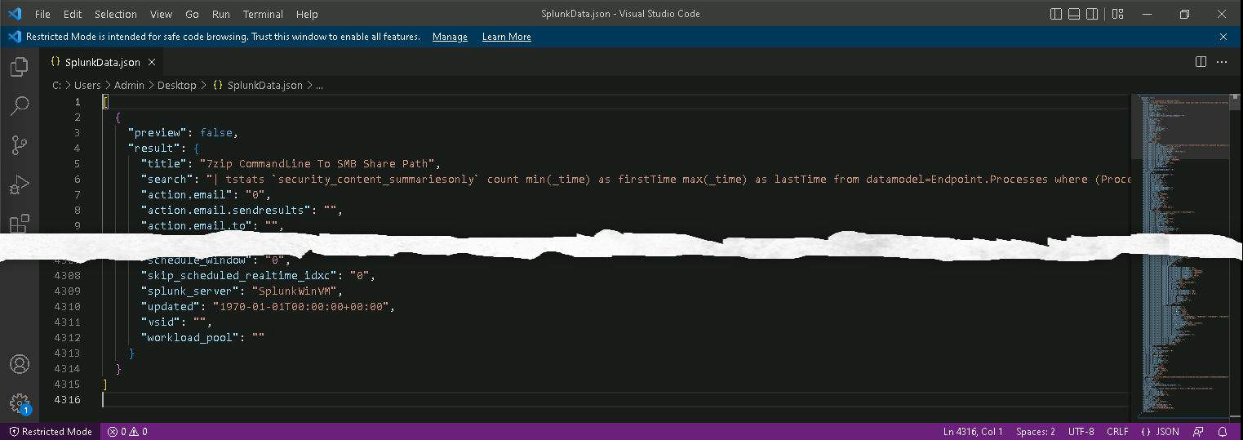The height and width of the screenshot is (440, 1243).
Task: Open Go to Line via Ln 4316, Col 1
Action: pyautogui.click(x=973, y=432)
